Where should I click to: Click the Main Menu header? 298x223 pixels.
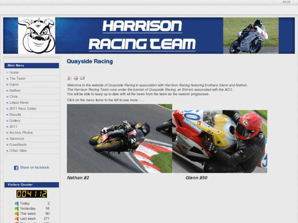(32, 65)
